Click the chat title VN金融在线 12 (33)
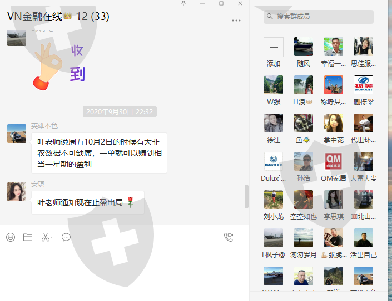The height and width of the screenshot is (301, 392). [x=58, y=17]
